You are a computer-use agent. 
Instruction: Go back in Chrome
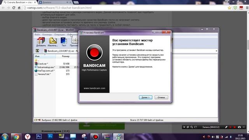point(3,8)
